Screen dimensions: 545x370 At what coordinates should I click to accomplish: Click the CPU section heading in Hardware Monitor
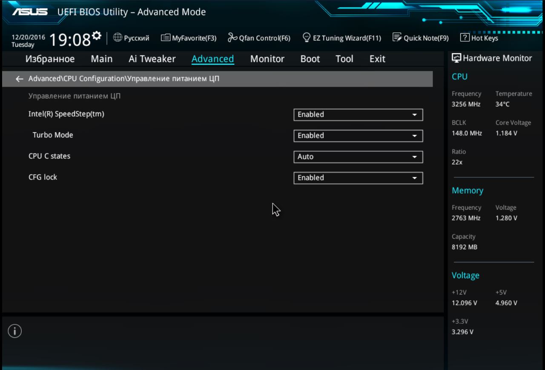460,77
